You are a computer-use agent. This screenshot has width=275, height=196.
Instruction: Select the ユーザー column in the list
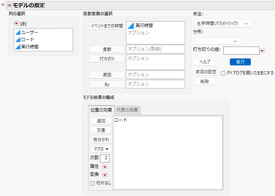[x=43, y=32]
